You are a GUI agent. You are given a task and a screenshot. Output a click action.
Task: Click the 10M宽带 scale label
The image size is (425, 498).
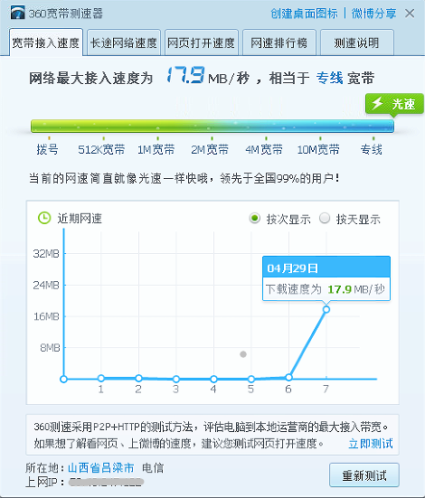(318, 149)
